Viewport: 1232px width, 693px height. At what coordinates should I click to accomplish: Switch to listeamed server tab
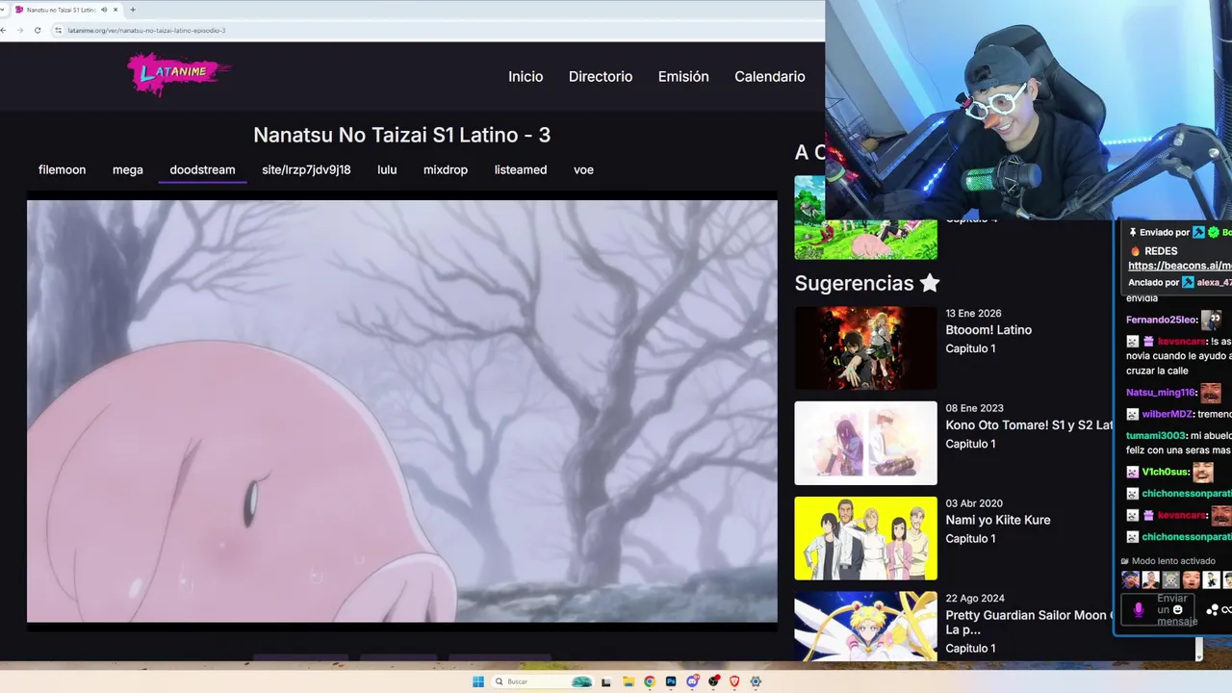coord(521,169)
